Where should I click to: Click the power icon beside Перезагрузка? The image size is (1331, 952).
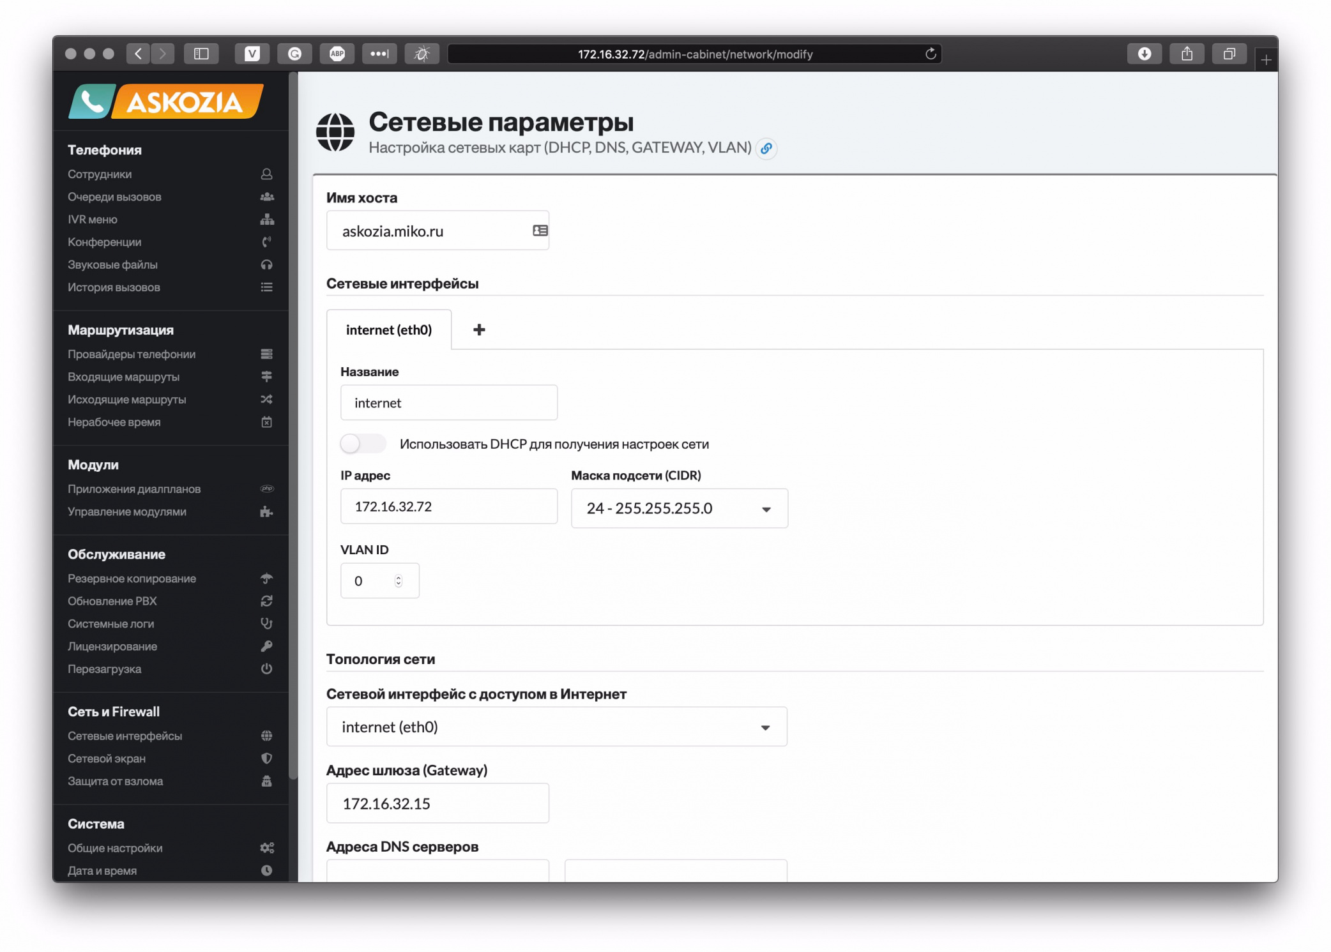[267, 669]
